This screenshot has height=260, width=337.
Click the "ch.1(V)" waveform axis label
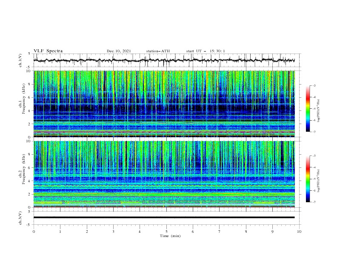(x=20, y=60)
